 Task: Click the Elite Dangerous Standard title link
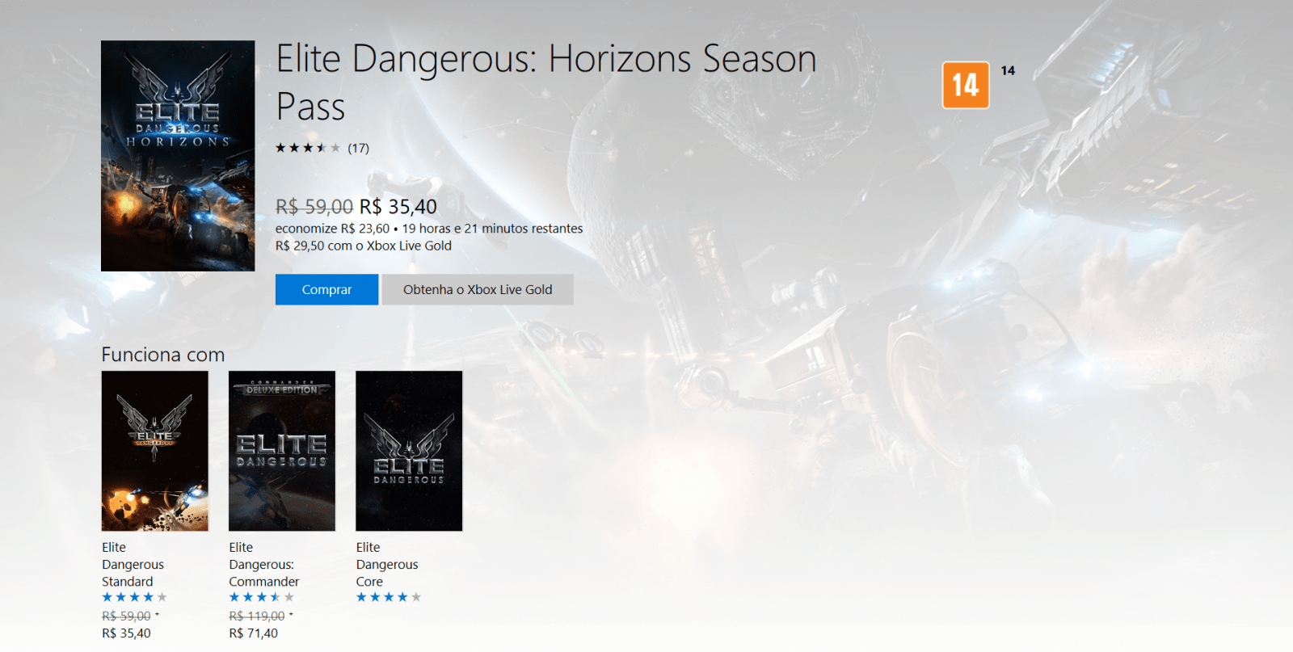[133, 564]
